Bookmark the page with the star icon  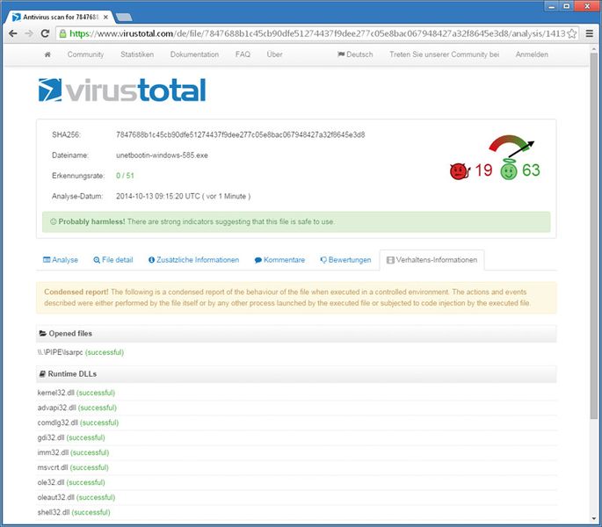pos(571,33)
